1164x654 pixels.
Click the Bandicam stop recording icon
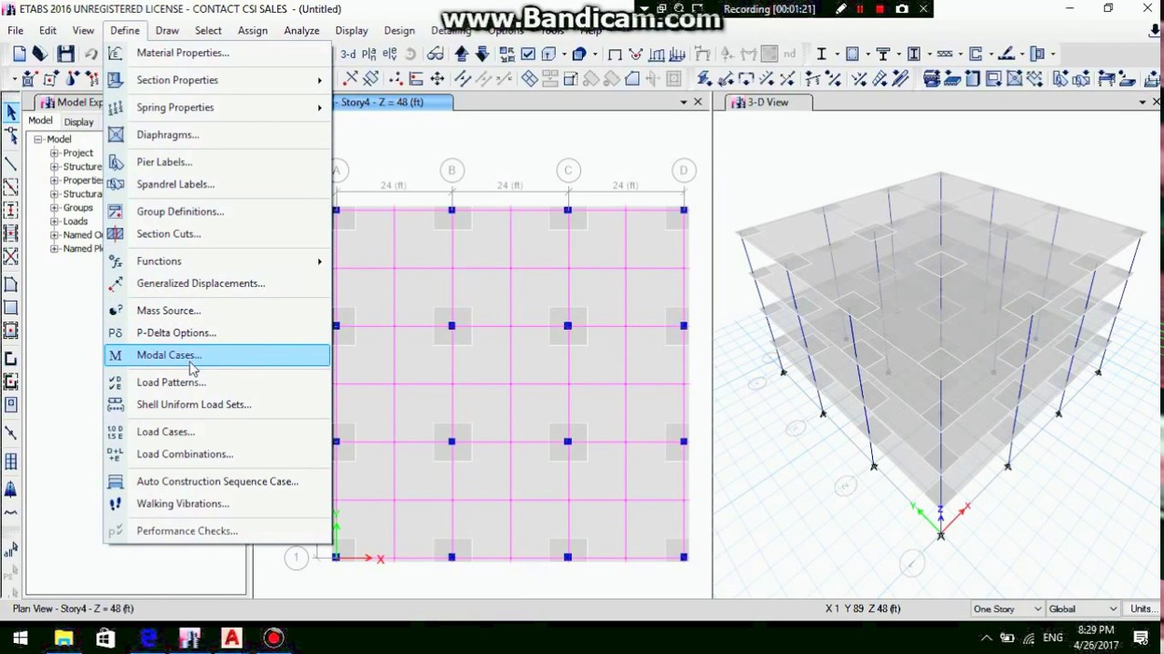[879, 9]
